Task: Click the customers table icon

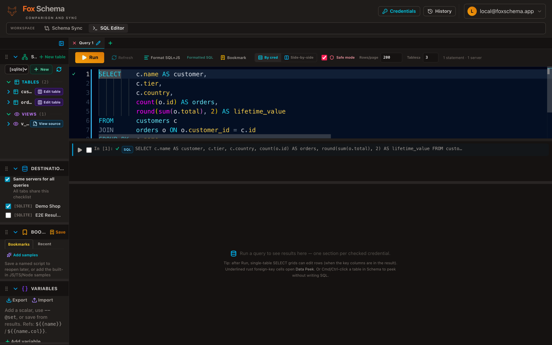Action: pos(16,92)
